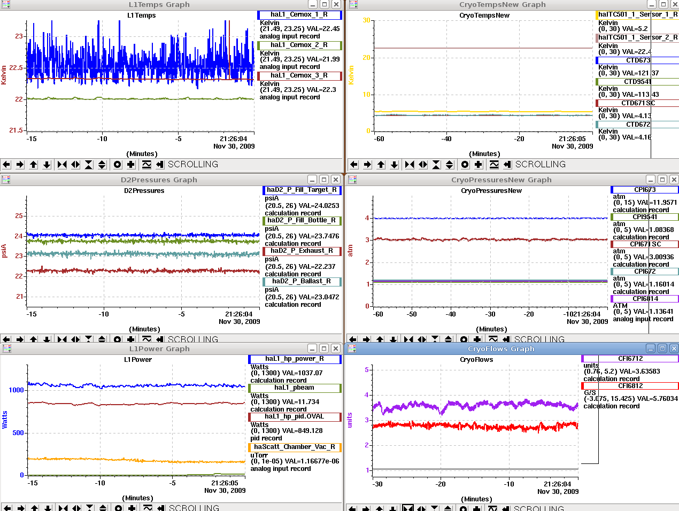This screenshot has width=679, height=511.
Task: Pan right in CryoTempsNew graph toolbar
Action: (x=367, y=165)
